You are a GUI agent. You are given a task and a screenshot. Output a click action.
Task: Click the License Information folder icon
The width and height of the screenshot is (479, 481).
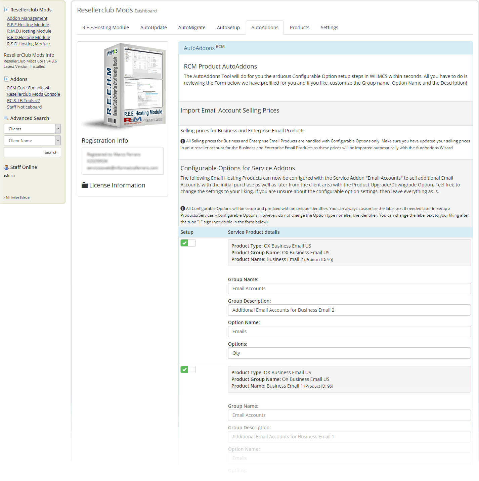click(85, 185)
